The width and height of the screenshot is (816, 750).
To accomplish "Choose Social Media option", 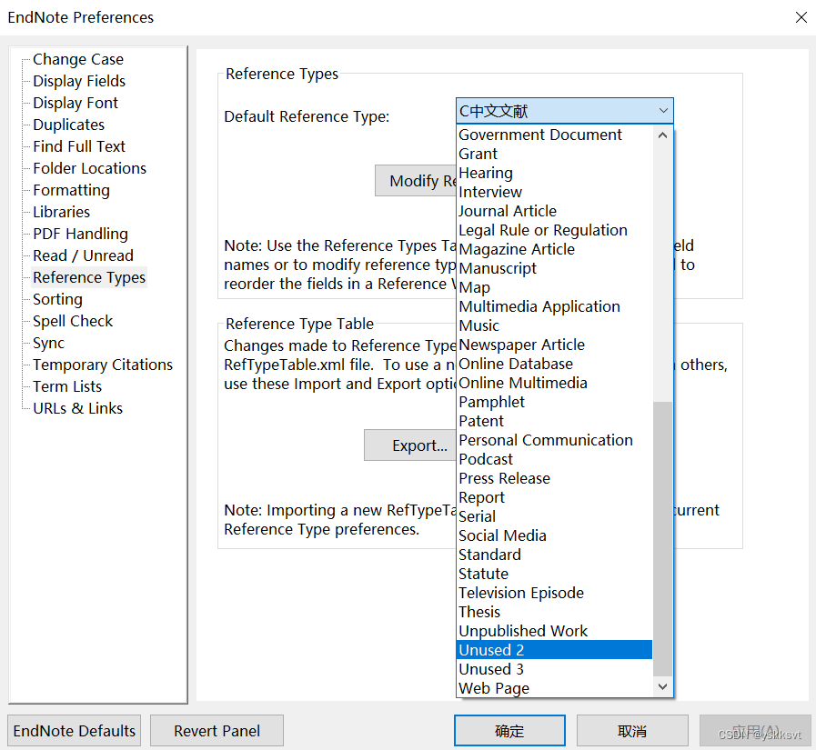I will point(554,535).
